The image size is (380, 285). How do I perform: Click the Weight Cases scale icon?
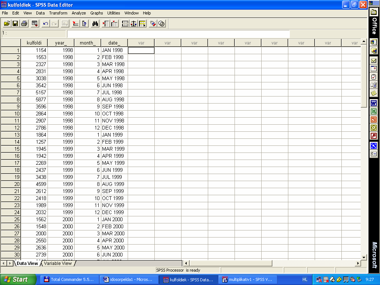(x=134, y=23)
